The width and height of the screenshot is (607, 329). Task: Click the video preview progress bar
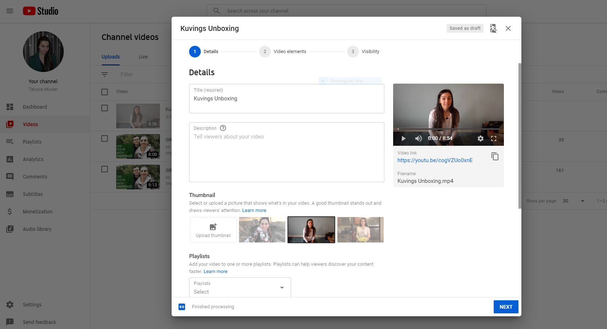(x=448, y=129)
